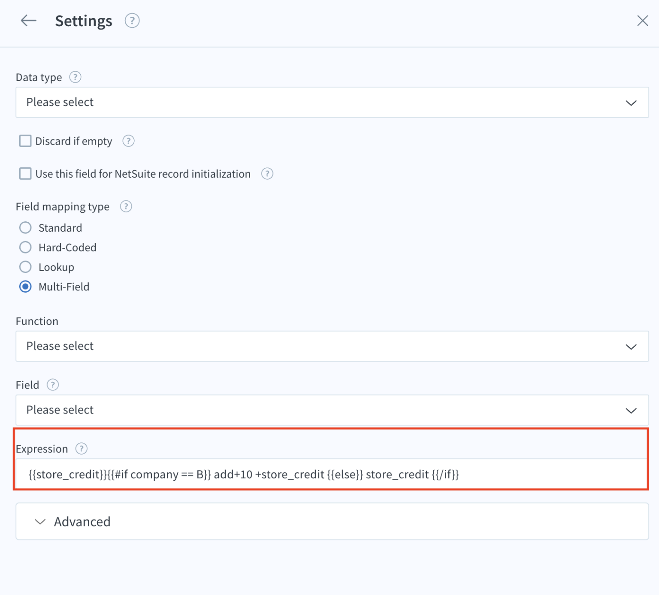Expand the Advanced section
Screen dimensions: 659x595
click(82, 521)
